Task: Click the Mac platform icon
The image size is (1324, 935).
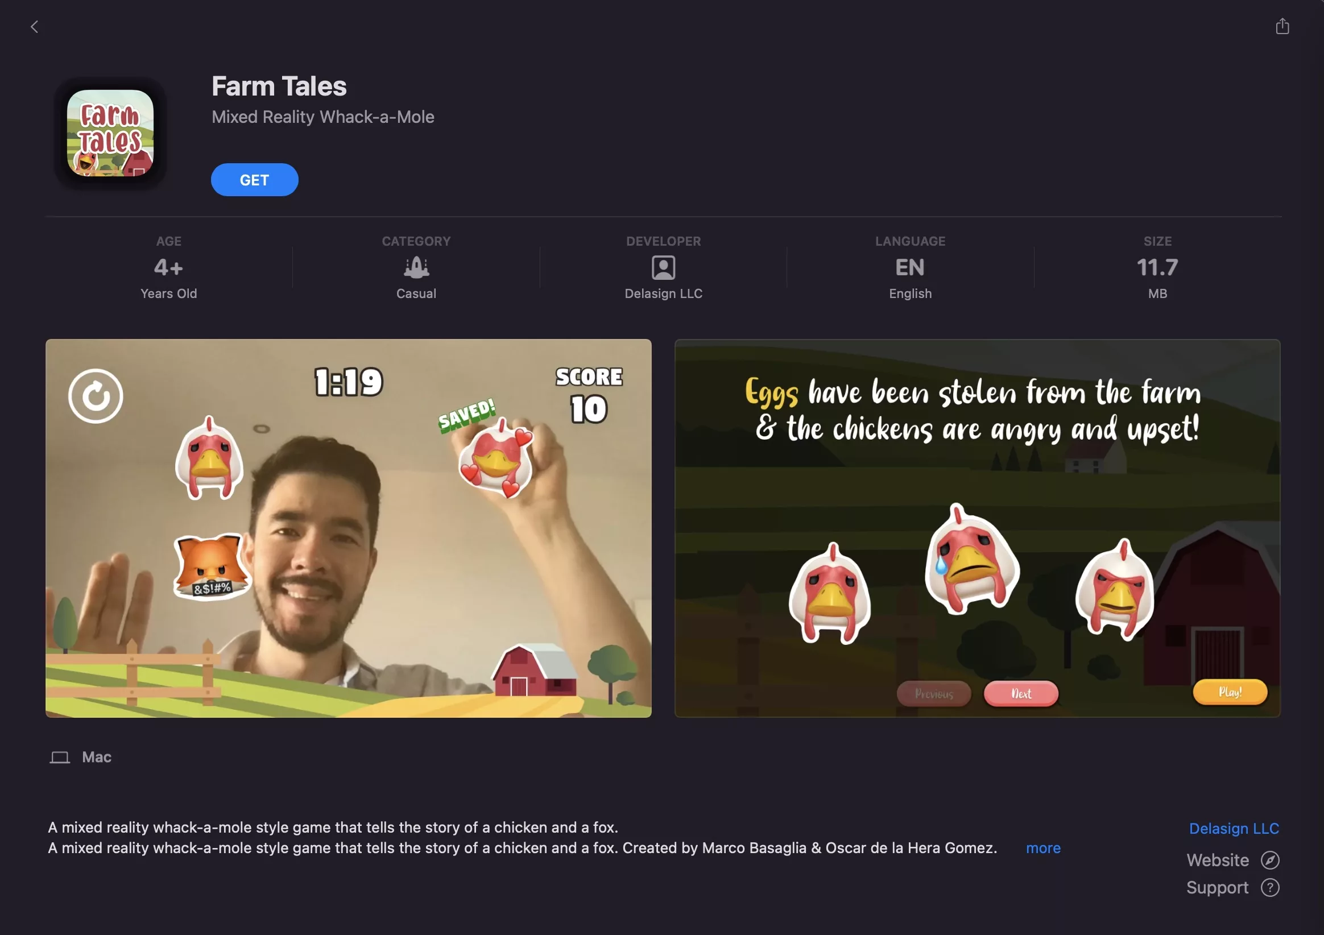Action: (x=61, y=756)
